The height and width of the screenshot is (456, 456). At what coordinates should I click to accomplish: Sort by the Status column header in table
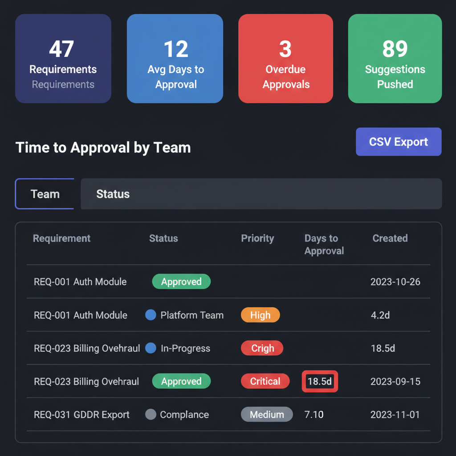point(163,239)
